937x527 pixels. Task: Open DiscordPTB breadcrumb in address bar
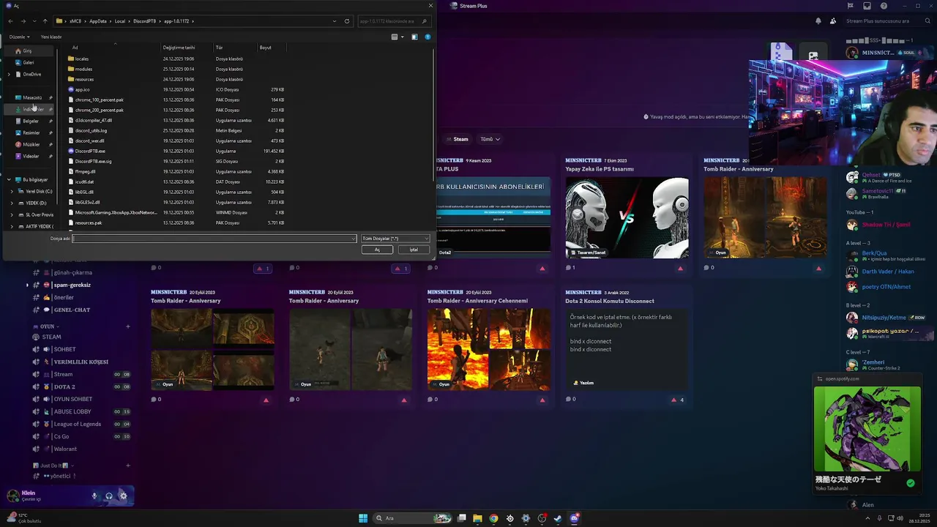coord(143,21)
